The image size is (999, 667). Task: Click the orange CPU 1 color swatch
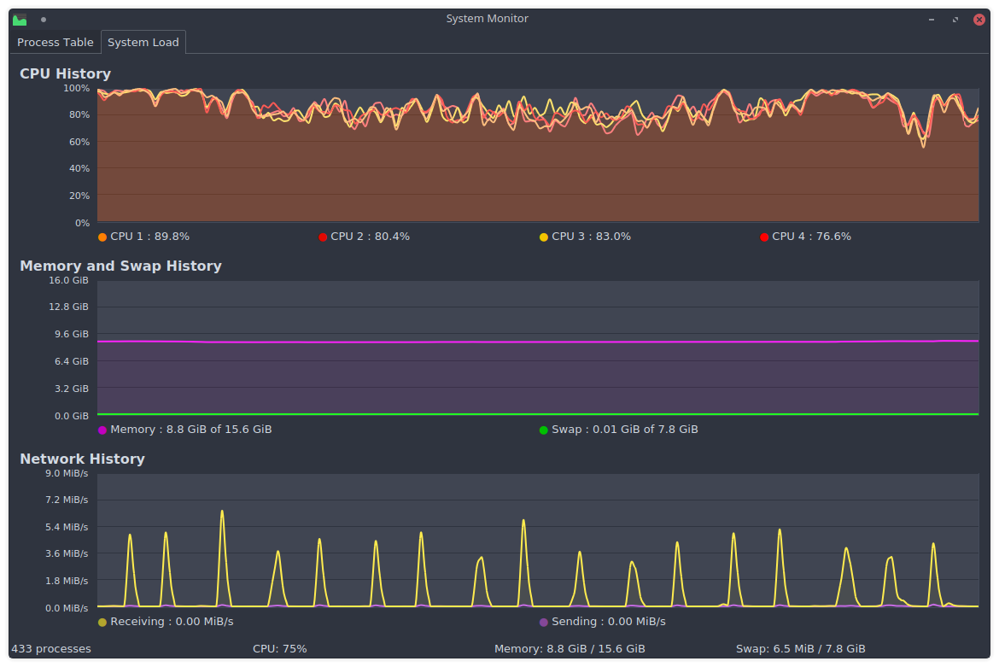(x=102, y=237)
